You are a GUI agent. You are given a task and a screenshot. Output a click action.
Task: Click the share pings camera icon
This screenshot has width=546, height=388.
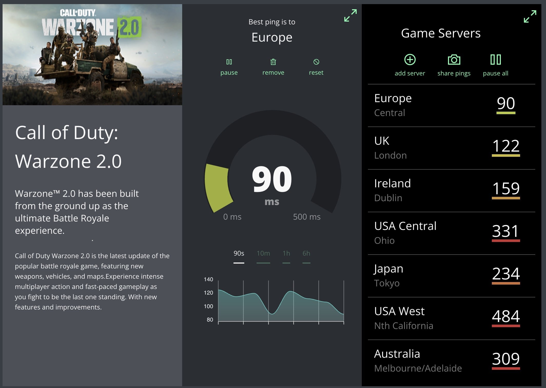pyautogui.click(x=454, y=60)
